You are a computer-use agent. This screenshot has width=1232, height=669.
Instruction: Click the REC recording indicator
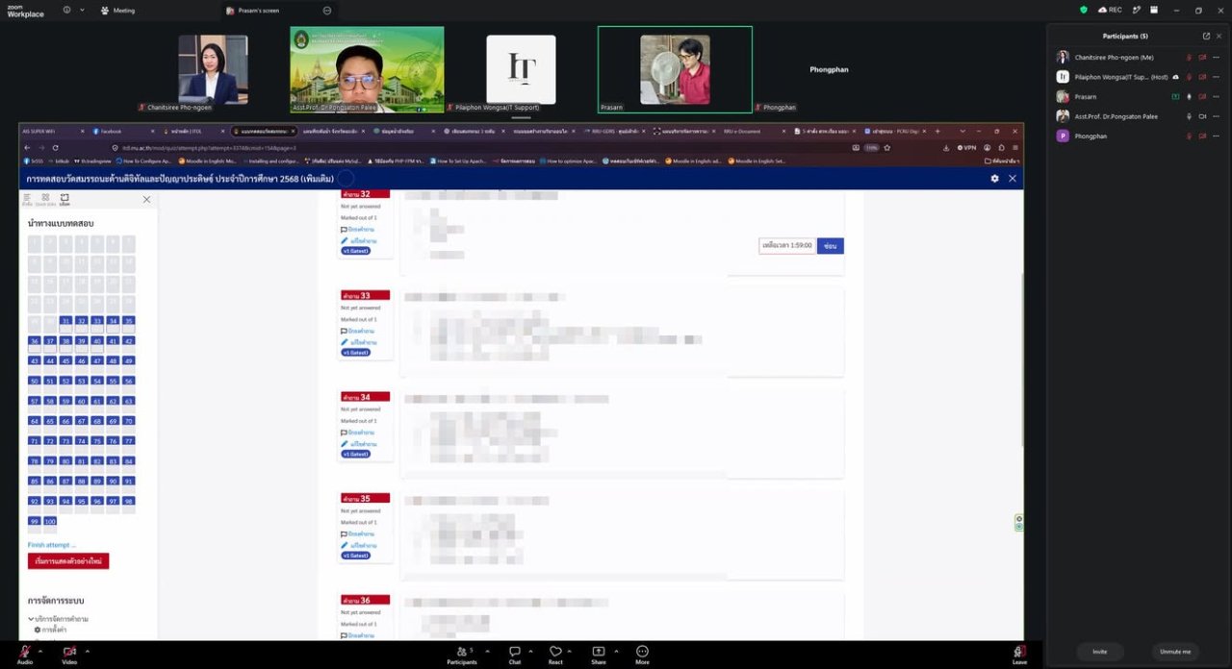tap(1110, 10)
